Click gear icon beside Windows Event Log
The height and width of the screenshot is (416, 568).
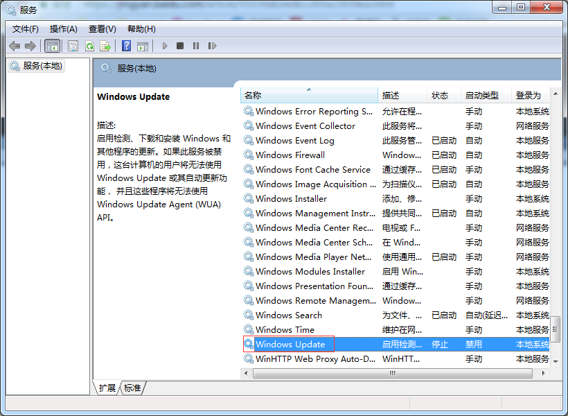click(x=249, y=140)
